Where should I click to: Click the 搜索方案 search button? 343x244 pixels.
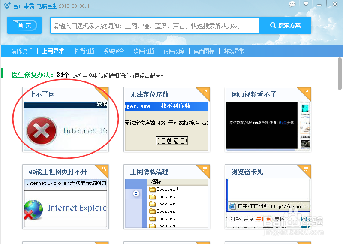pyautogui.click(x=285, y=25)
